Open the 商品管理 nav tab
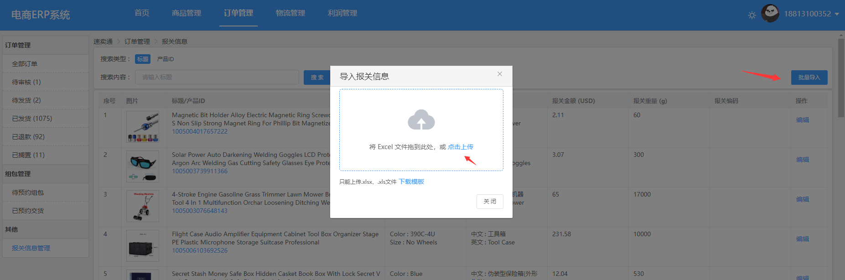Viewport: 845px width, 280px height. [x=187, y=13]
